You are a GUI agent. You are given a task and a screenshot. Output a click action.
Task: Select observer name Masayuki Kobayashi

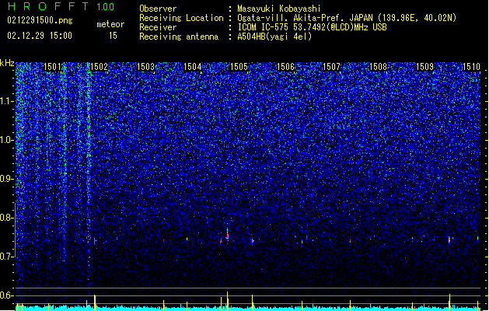coord(279,9)
